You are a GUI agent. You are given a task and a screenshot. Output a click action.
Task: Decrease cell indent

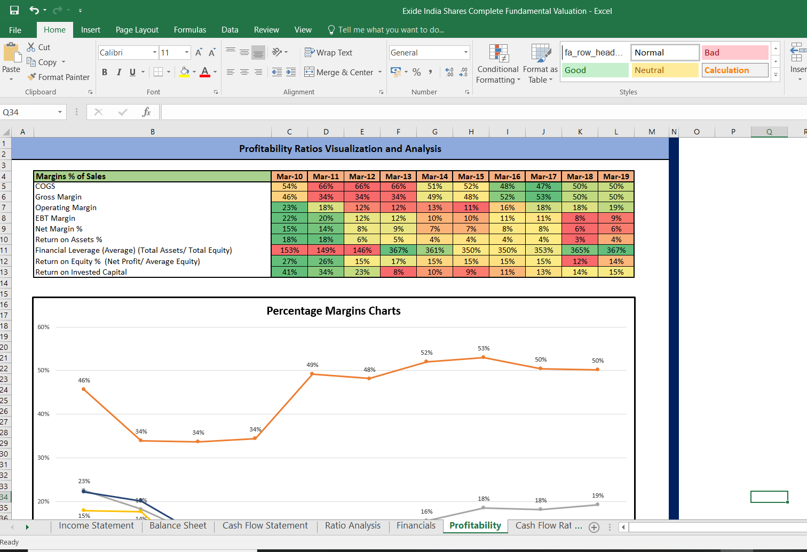click(x=277, y=72)
